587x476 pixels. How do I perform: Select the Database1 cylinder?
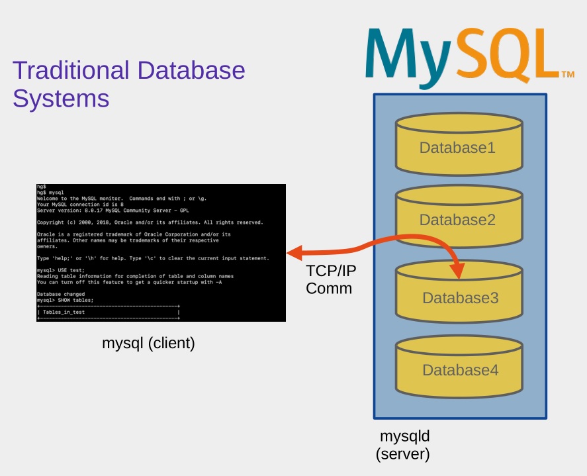pos(459,144)
